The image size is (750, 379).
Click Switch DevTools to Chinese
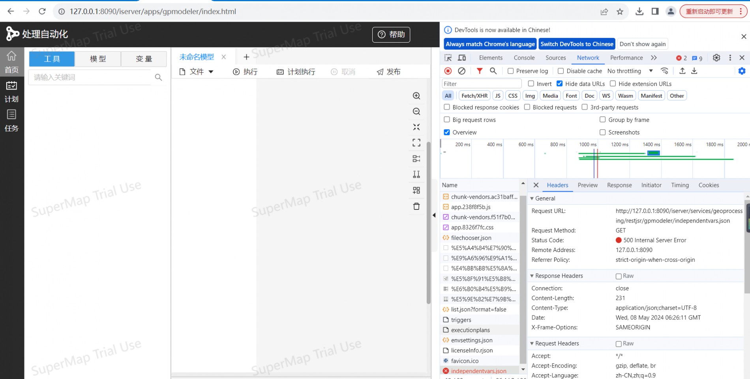(x=577, y=44)
